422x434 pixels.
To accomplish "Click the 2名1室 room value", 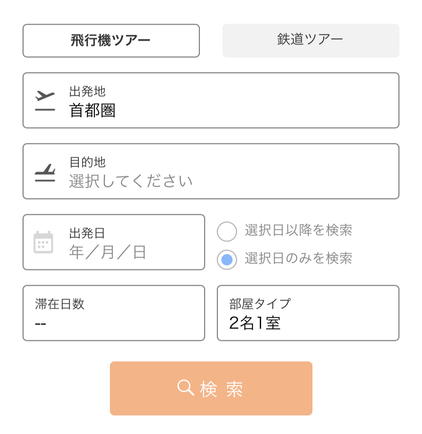I will pos(255,323).
